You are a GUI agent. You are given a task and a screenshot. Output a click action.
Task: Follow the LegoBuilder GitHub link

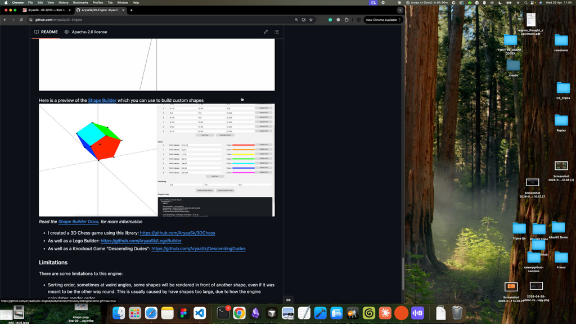[141, 241]
